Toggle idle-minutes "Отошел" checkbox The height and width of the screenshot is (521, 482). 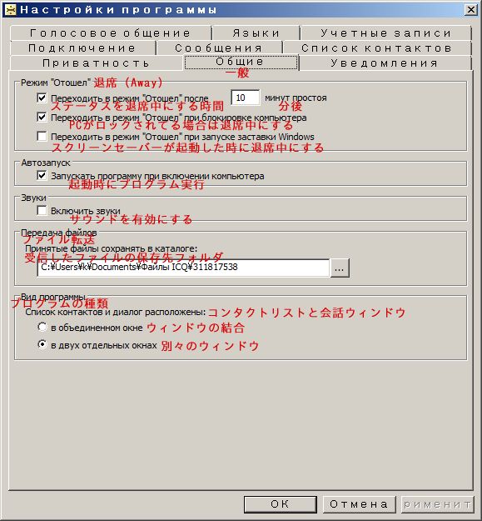pos(42,98)
